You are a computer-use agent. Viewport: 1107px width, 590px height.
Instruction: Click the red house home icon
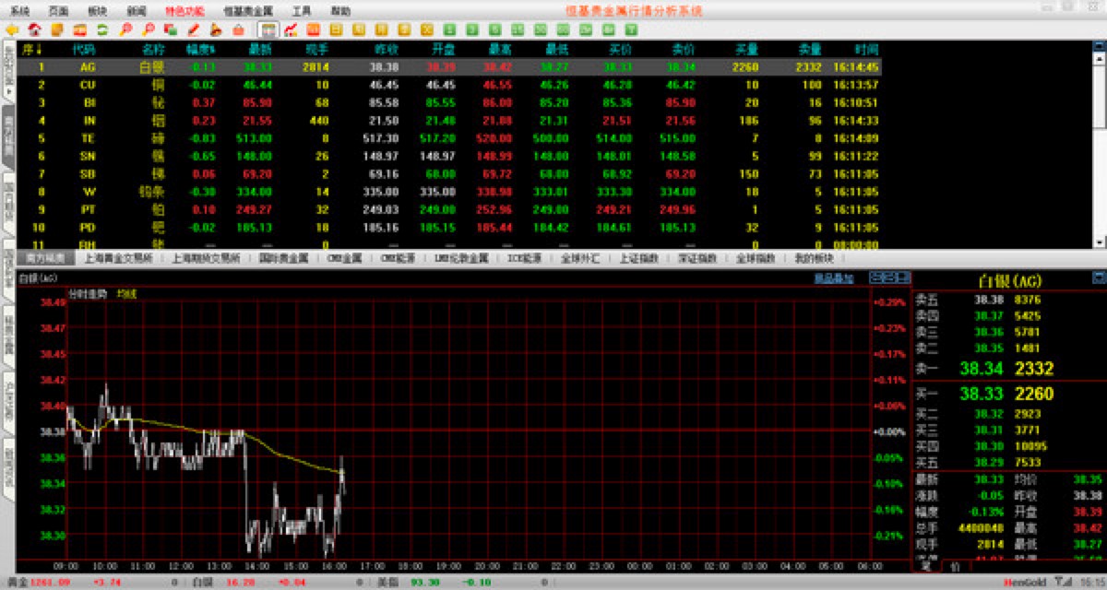pos(35,29)
